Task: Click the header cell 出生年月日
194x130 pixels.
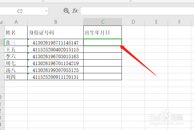Action: pos(103,32)
